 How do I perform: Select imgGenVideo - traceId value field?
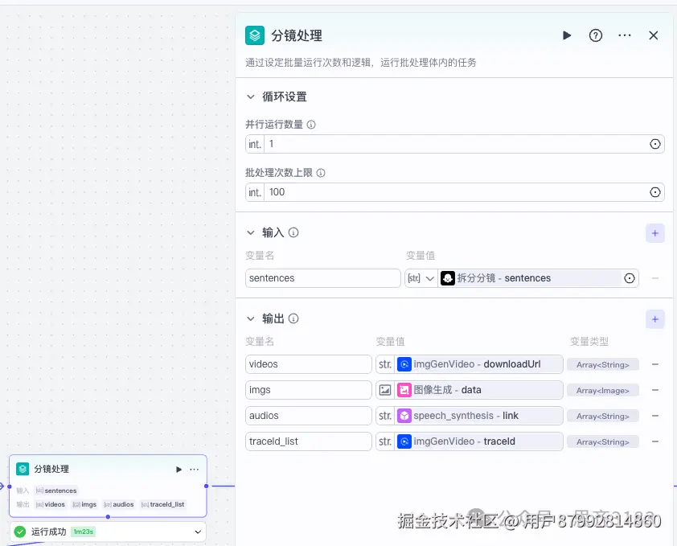click(x=478, y=441)
